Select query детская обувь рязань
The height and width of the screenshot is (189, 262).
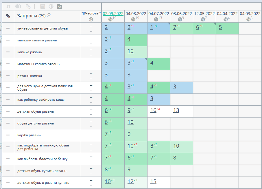point(35,111)
